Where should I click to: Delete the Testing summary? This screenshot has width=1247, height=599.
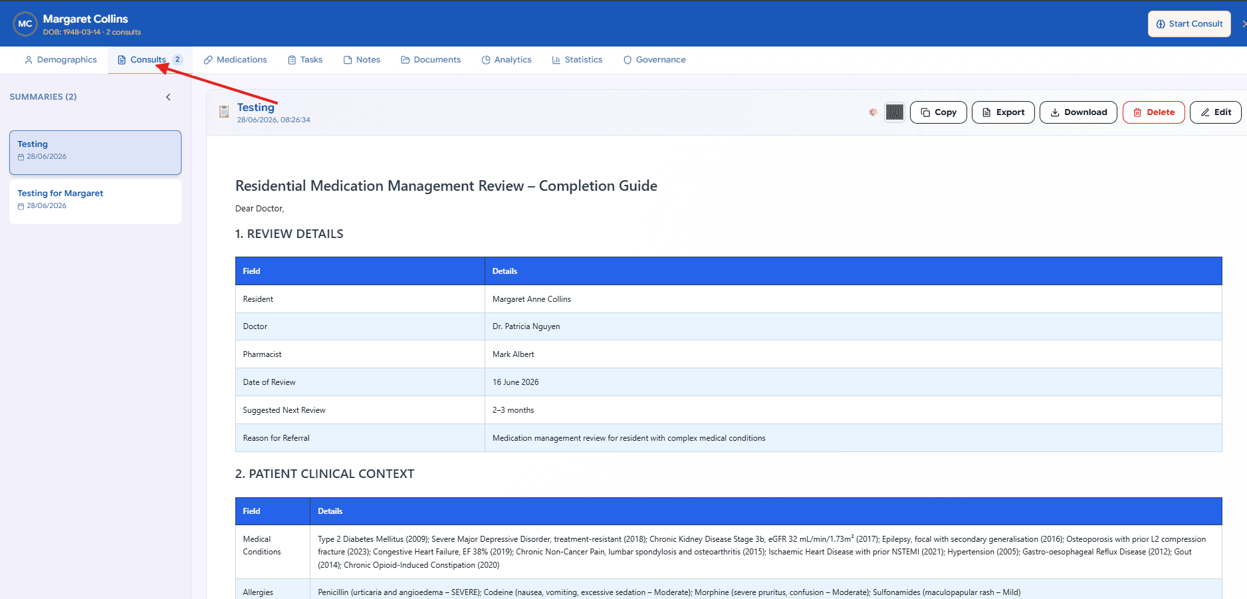point(1153,112)
